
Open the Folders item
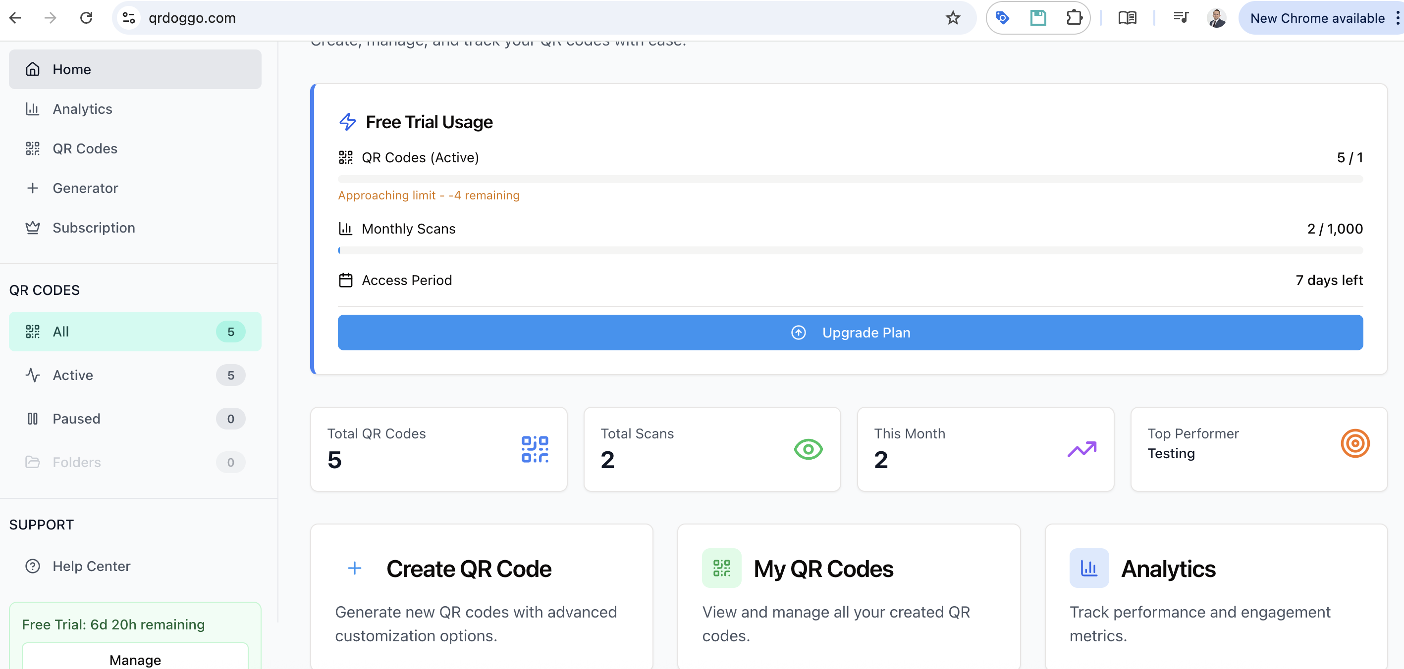[x=135, y=462]
